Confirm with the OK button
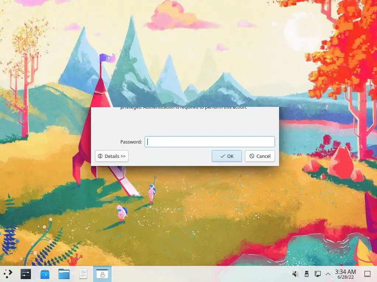 (227, 156)
